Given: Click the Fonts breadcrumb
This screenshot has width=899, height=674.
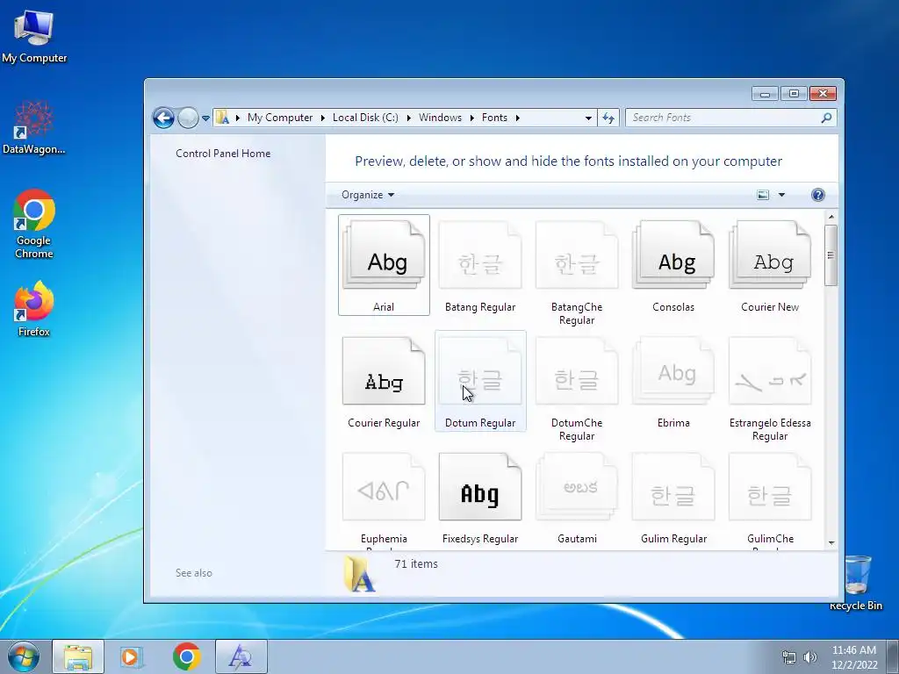Looking at the screenshot, I should 494,118.
